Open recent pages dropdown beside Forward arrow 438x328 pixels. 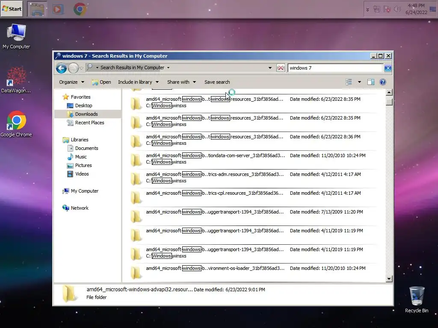(81, 68)
